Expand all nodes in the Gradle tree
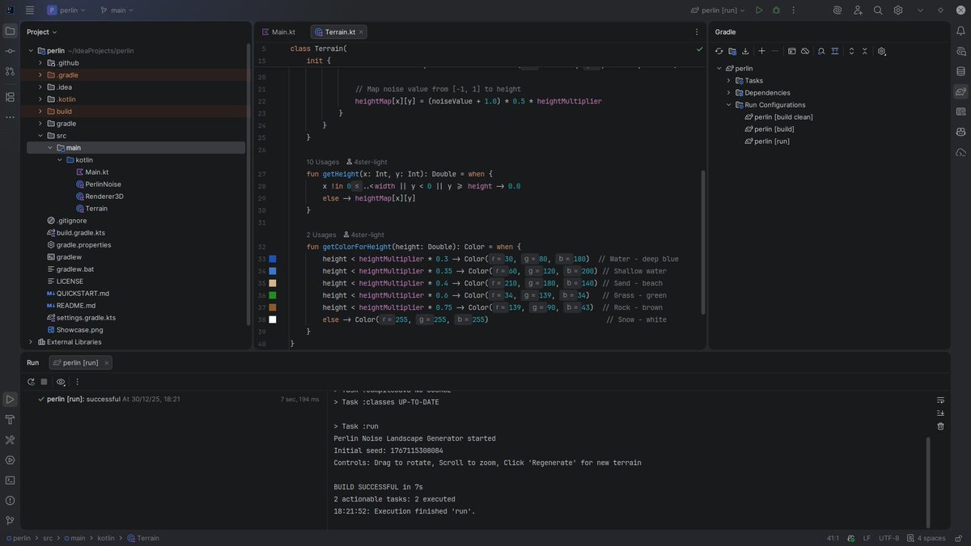Viewport: 971px width, 546px height. pyautogui.click(x=851, y=51)
